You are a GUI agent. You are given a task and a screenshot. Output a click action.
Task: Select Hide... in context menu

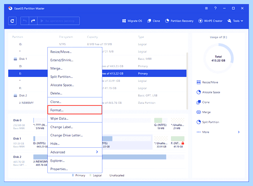point(75,144)
